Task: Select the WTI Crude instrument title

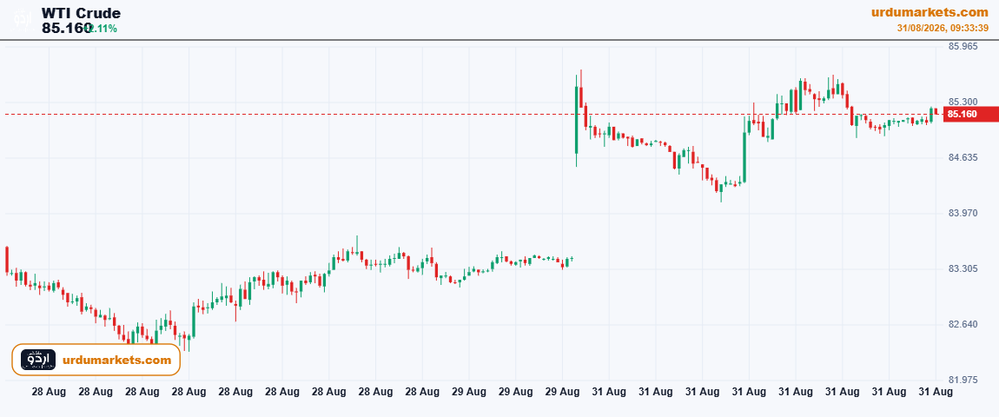Action: [81, 13]
